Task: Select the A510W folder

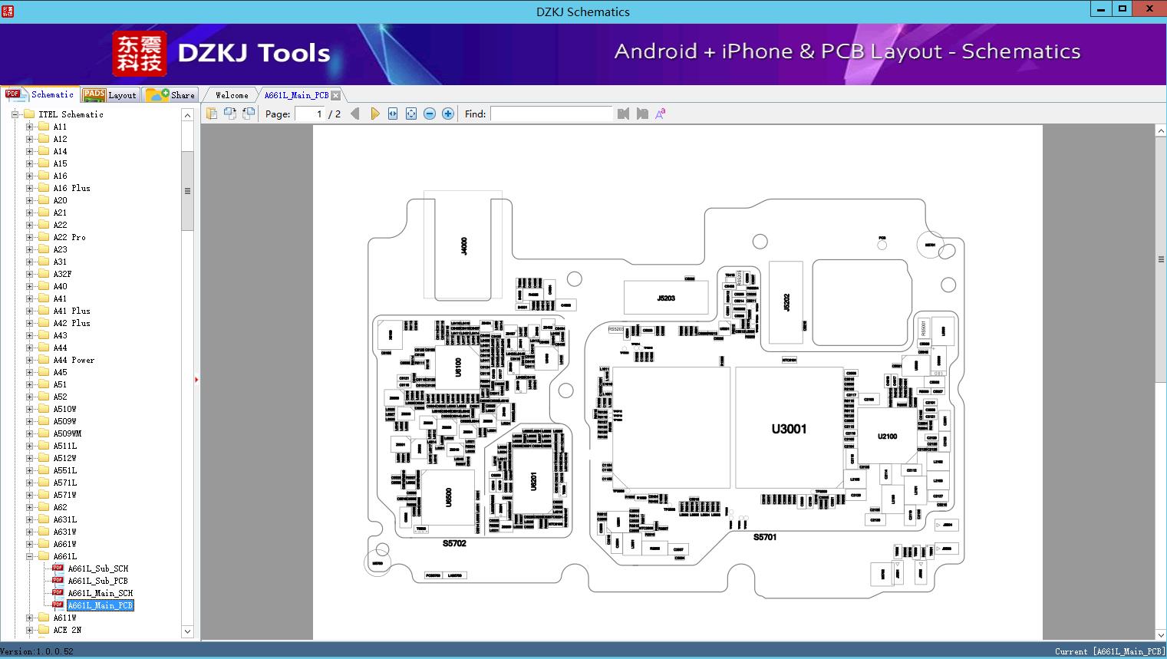Action: [65, 409]
